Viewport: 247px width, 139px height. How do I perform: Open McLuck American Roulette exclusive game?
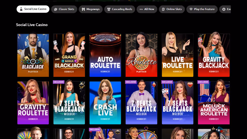(214, 102)
